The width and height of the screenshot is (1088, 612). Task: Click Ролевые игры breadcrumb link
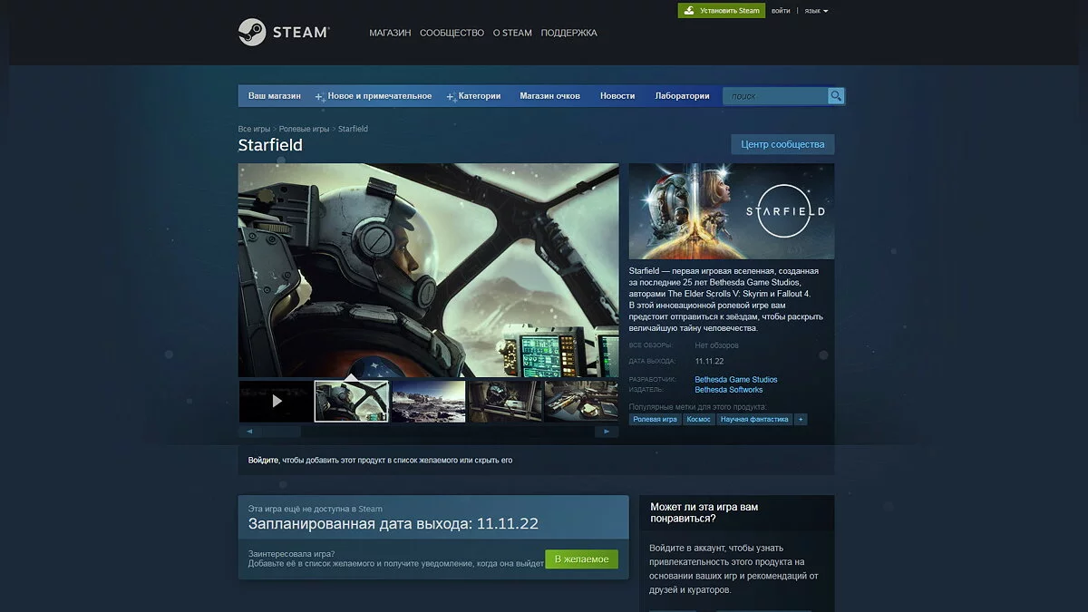tap(304, 129)
